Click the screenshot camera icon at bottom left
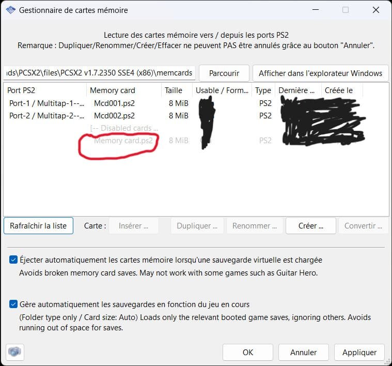Viewport: 392px width, 366px height. [14, 352]
